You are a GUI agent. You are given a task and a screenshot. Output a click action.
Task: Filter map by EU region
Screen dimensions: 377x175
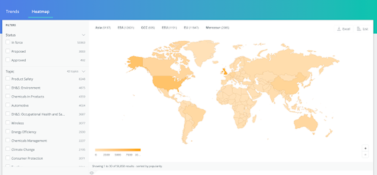click(x=191, y=28)
